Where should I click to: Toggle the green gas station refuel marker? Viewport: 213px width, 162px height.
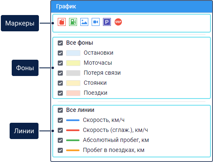tap(73, 22)
